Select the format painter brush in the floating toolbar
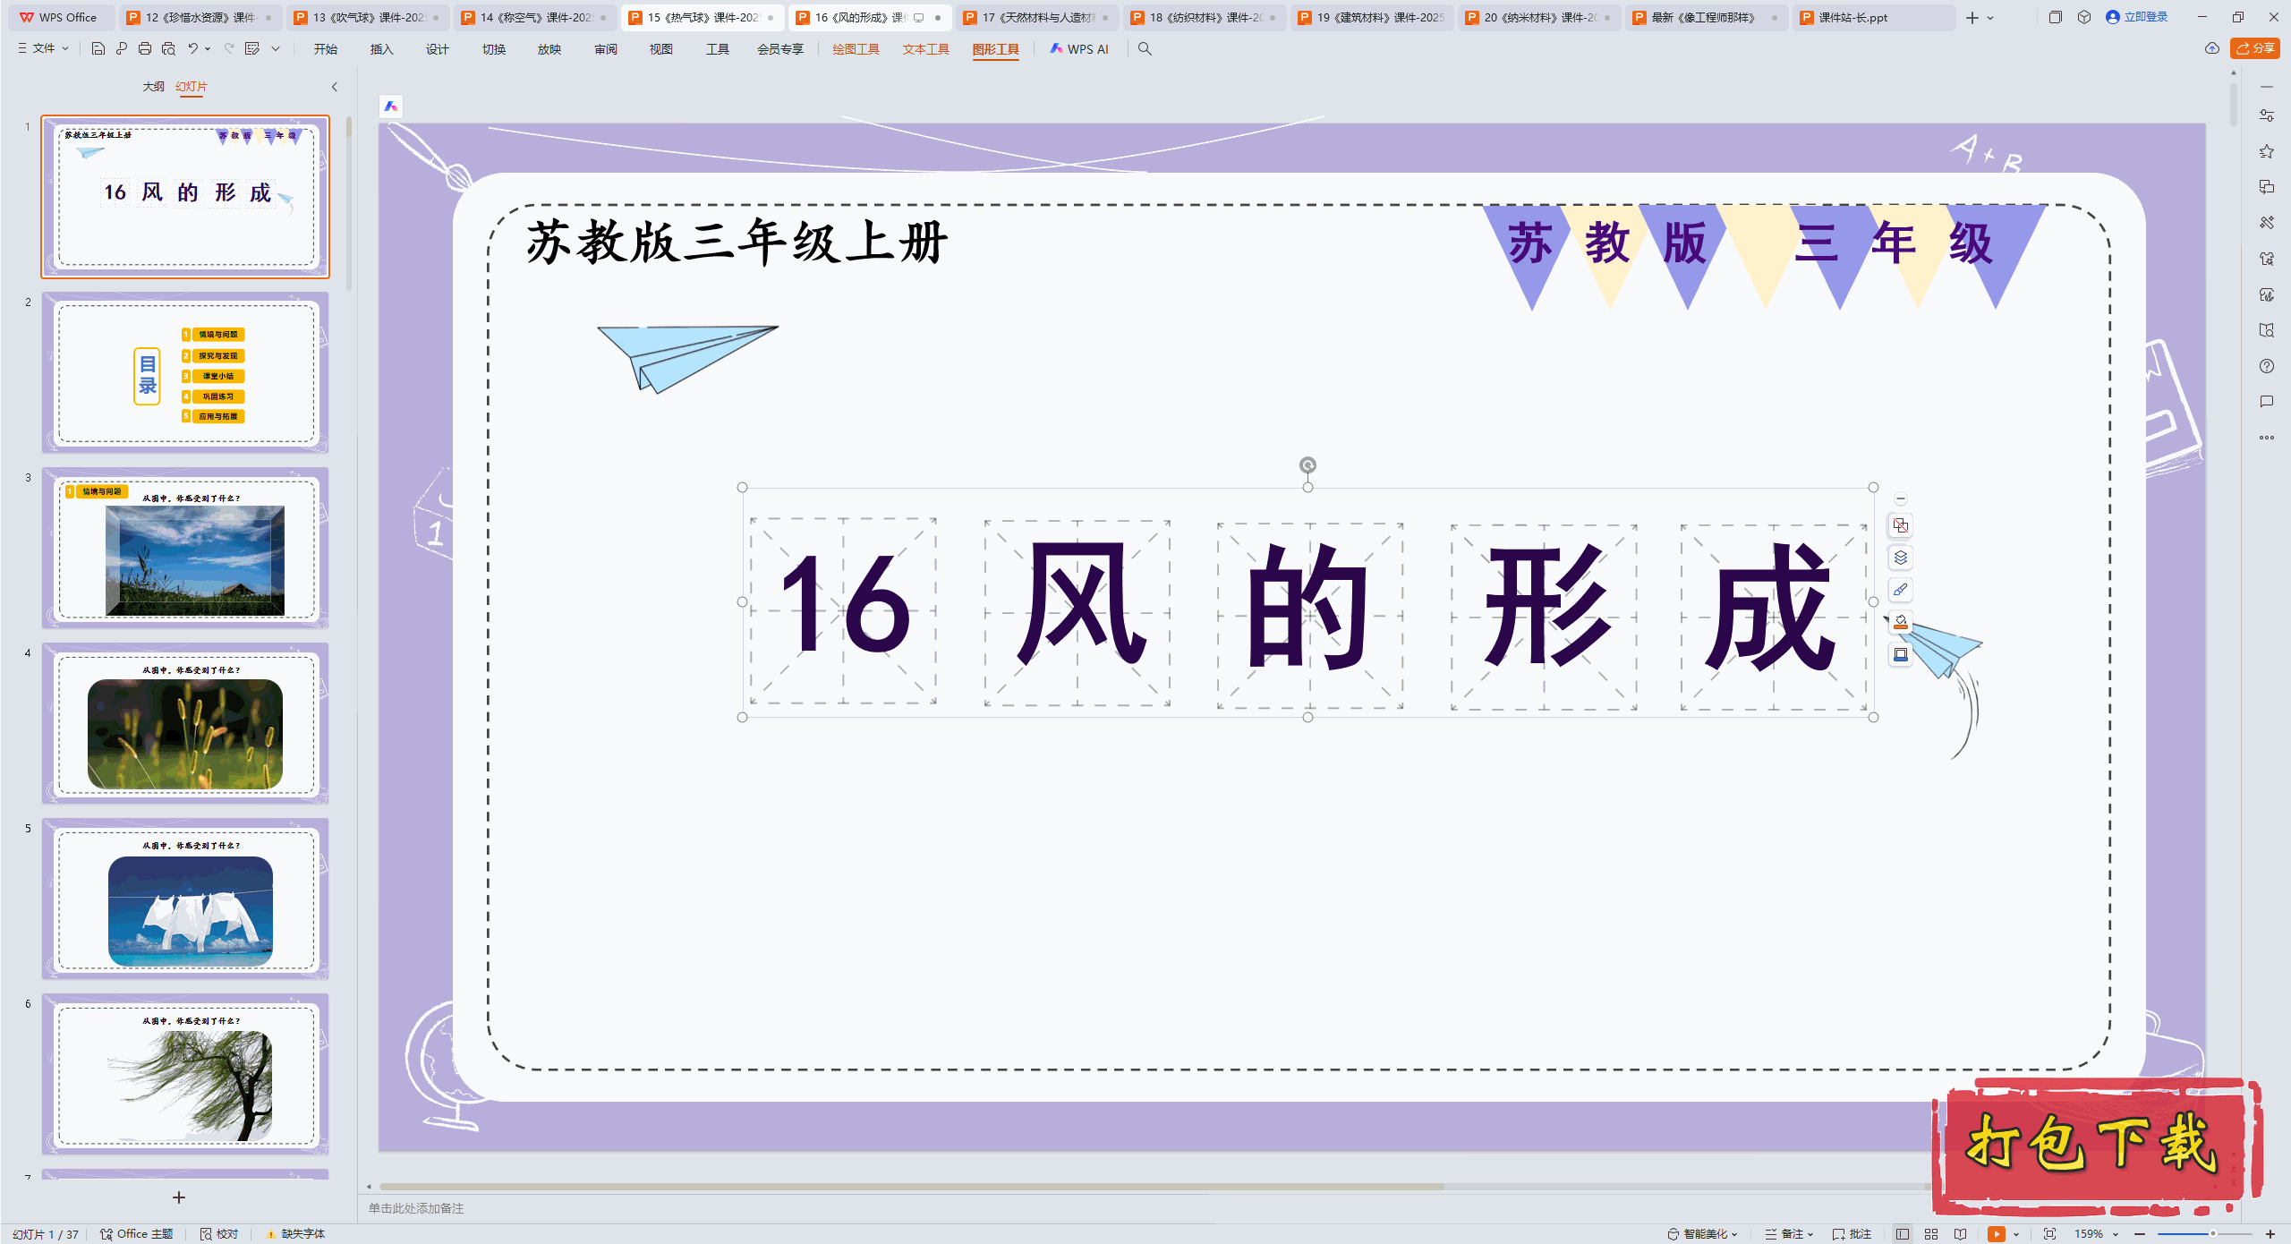Viewport: 2291px width, 1244px height. [1900, 589]
